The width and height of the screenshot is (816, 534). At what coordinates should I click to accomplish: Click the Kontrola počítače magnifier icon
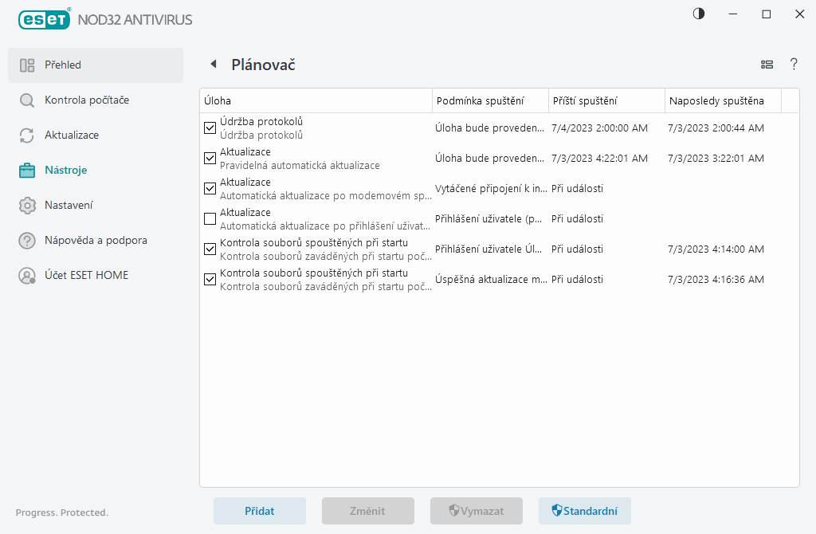tap(27, 100)
